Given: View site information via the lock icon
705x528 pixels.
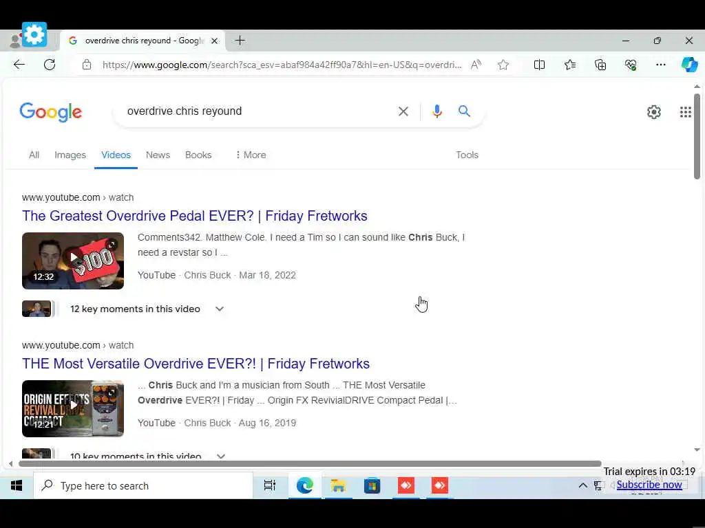Looking at the screenshot, I should [87, 65].
